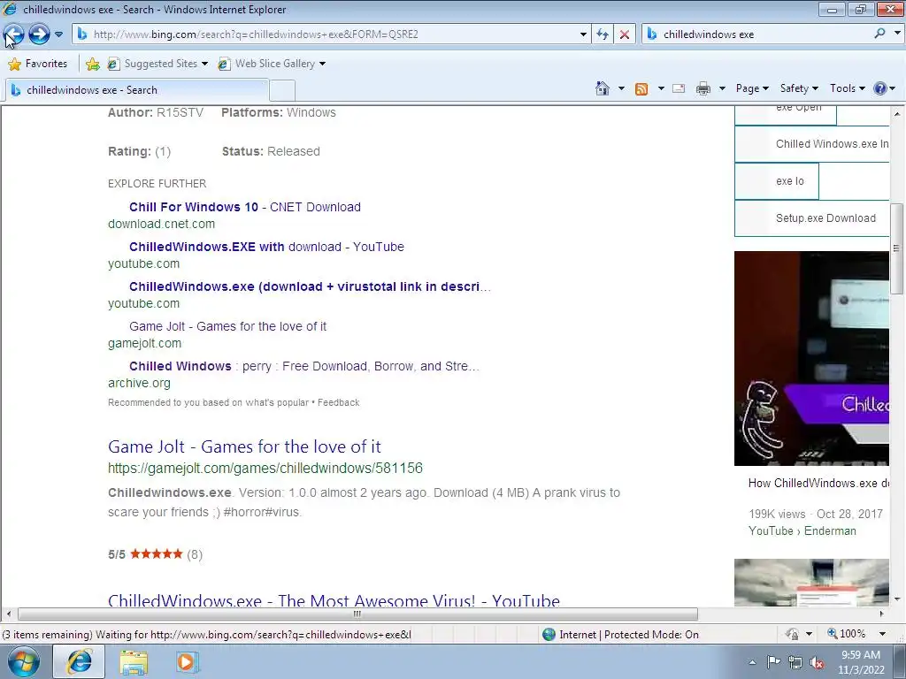Open the 100% zoom level control
Image resolution: width=906 pixels, height=679 pixels.
847,634
